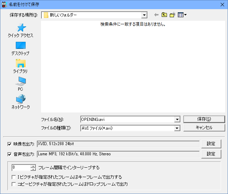228x194 pixels.
Task: Increase interleave frame interval value
Action: tap(33, 166)
